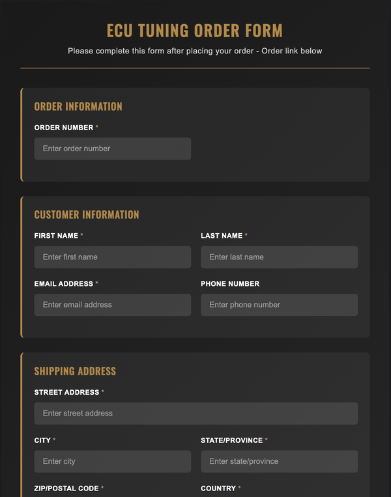The height and width of the screenshot is (497, 391).
Task: Click the ZIP/POSTAL CODE label
Action: [66, 489]
